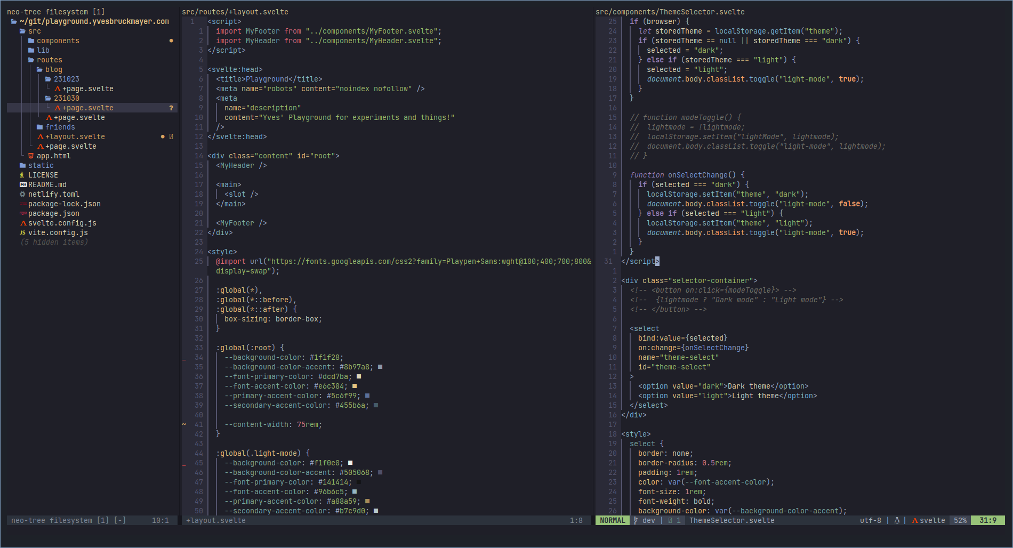
Task: Click the JS icon beside vite.config.js
Action: coord(22,233)
